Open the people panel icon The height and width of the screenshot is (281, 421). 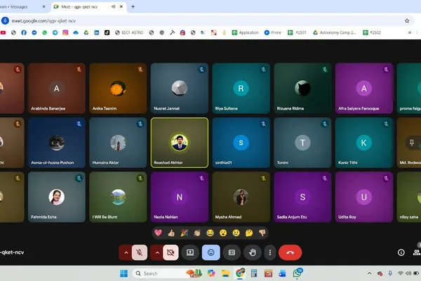point(417,252)
